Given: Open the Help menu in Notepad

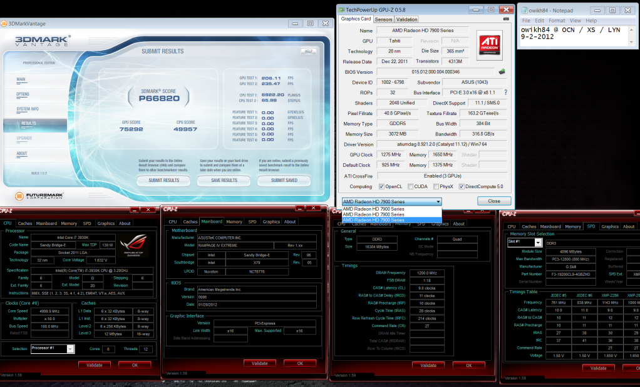Looking at the screenshot, I should [x=591, y=21].
